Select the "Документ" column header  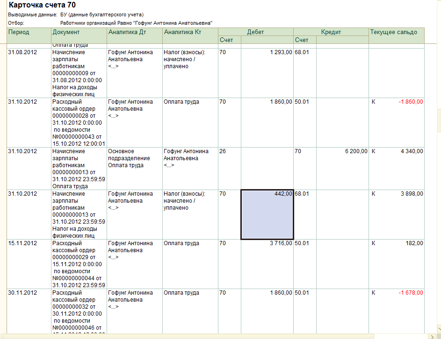coord(79,35)
